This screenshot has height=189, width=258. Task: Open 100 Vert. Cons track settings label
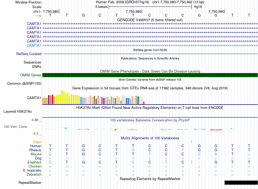[x=15, y=127]
